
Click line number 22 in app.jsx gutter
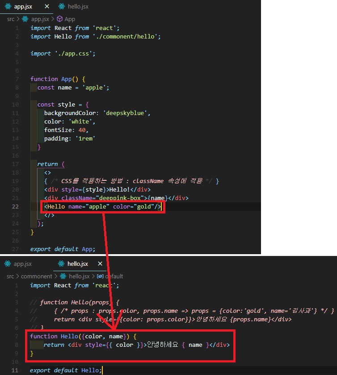pyautogui.click(x=15, y=207)
